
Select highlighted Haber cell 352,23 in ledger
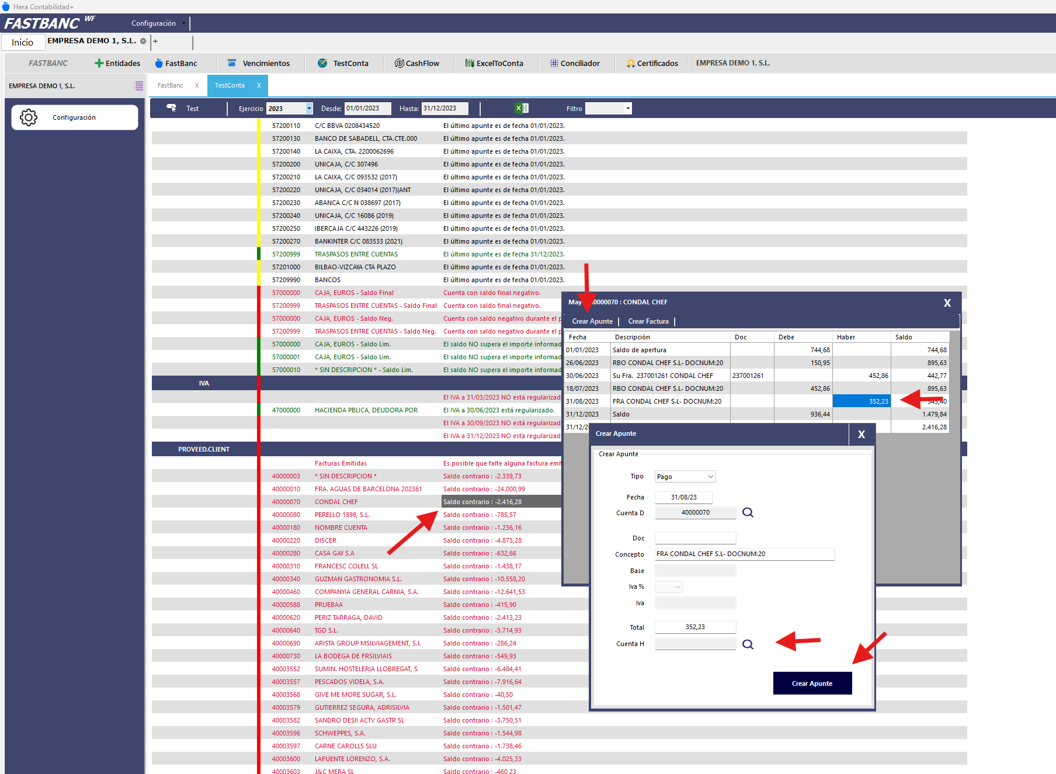[x=862, y=401]
